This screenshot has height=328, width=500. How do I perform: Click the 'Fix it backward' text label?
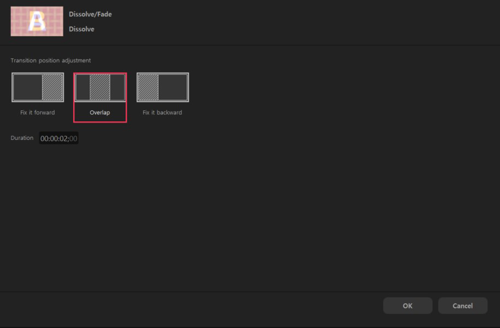click(162, 113)
